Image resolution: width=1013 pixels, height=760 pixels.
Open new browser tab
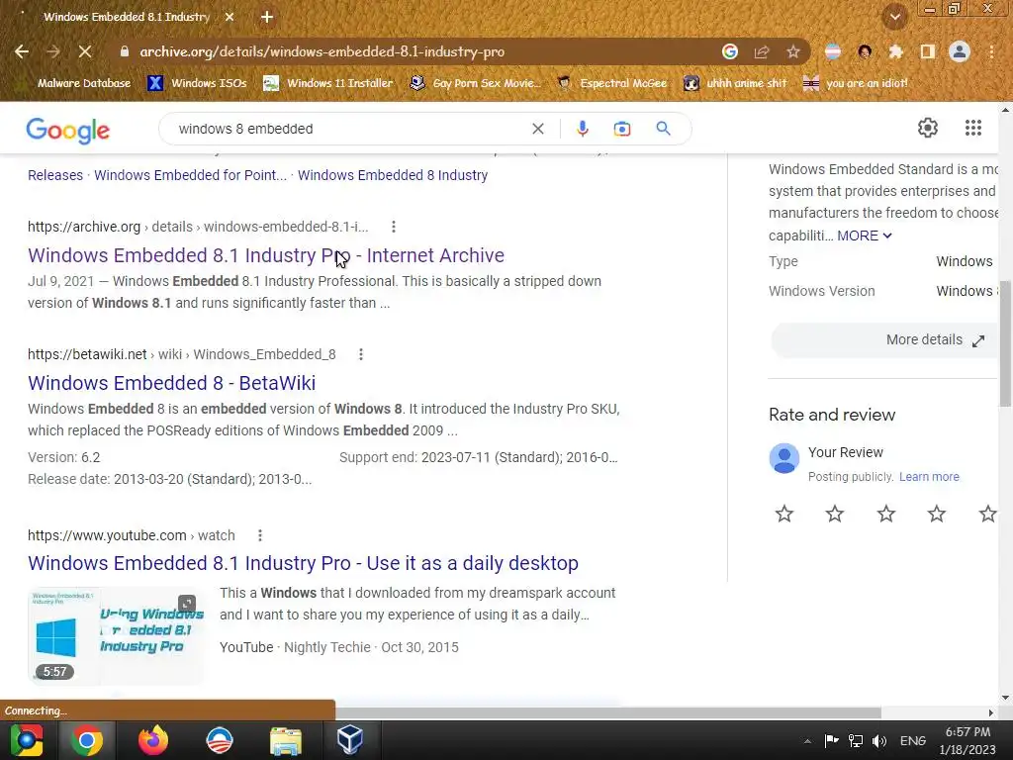click(267, 17)
